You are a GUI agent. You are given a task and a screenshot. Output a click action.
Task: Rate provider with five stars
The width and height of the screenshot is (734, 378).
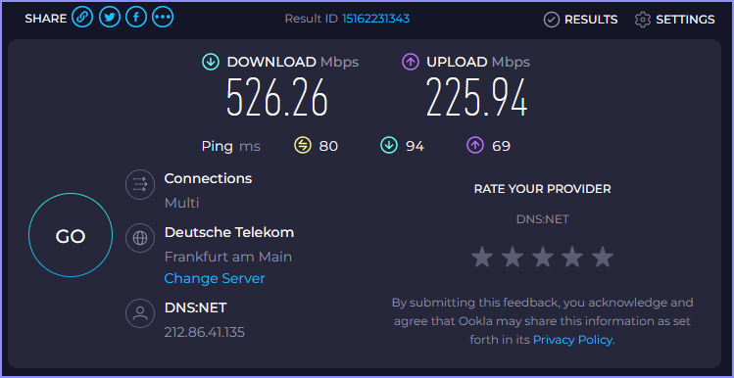click(603, 258)
